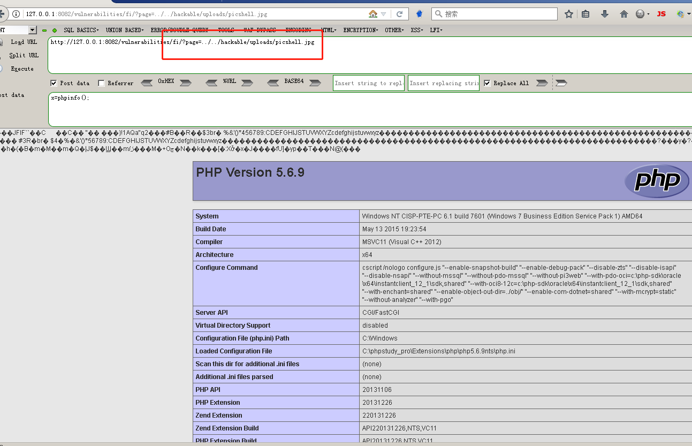The width and height of the screenshot is (692, 446).
Task: Select the 'Server API' row label
Action: (x=212, y=313)
